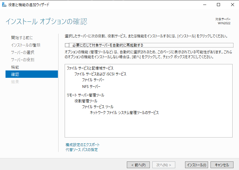Open the 代替ソース パスの指定 link

pos(82,150)
